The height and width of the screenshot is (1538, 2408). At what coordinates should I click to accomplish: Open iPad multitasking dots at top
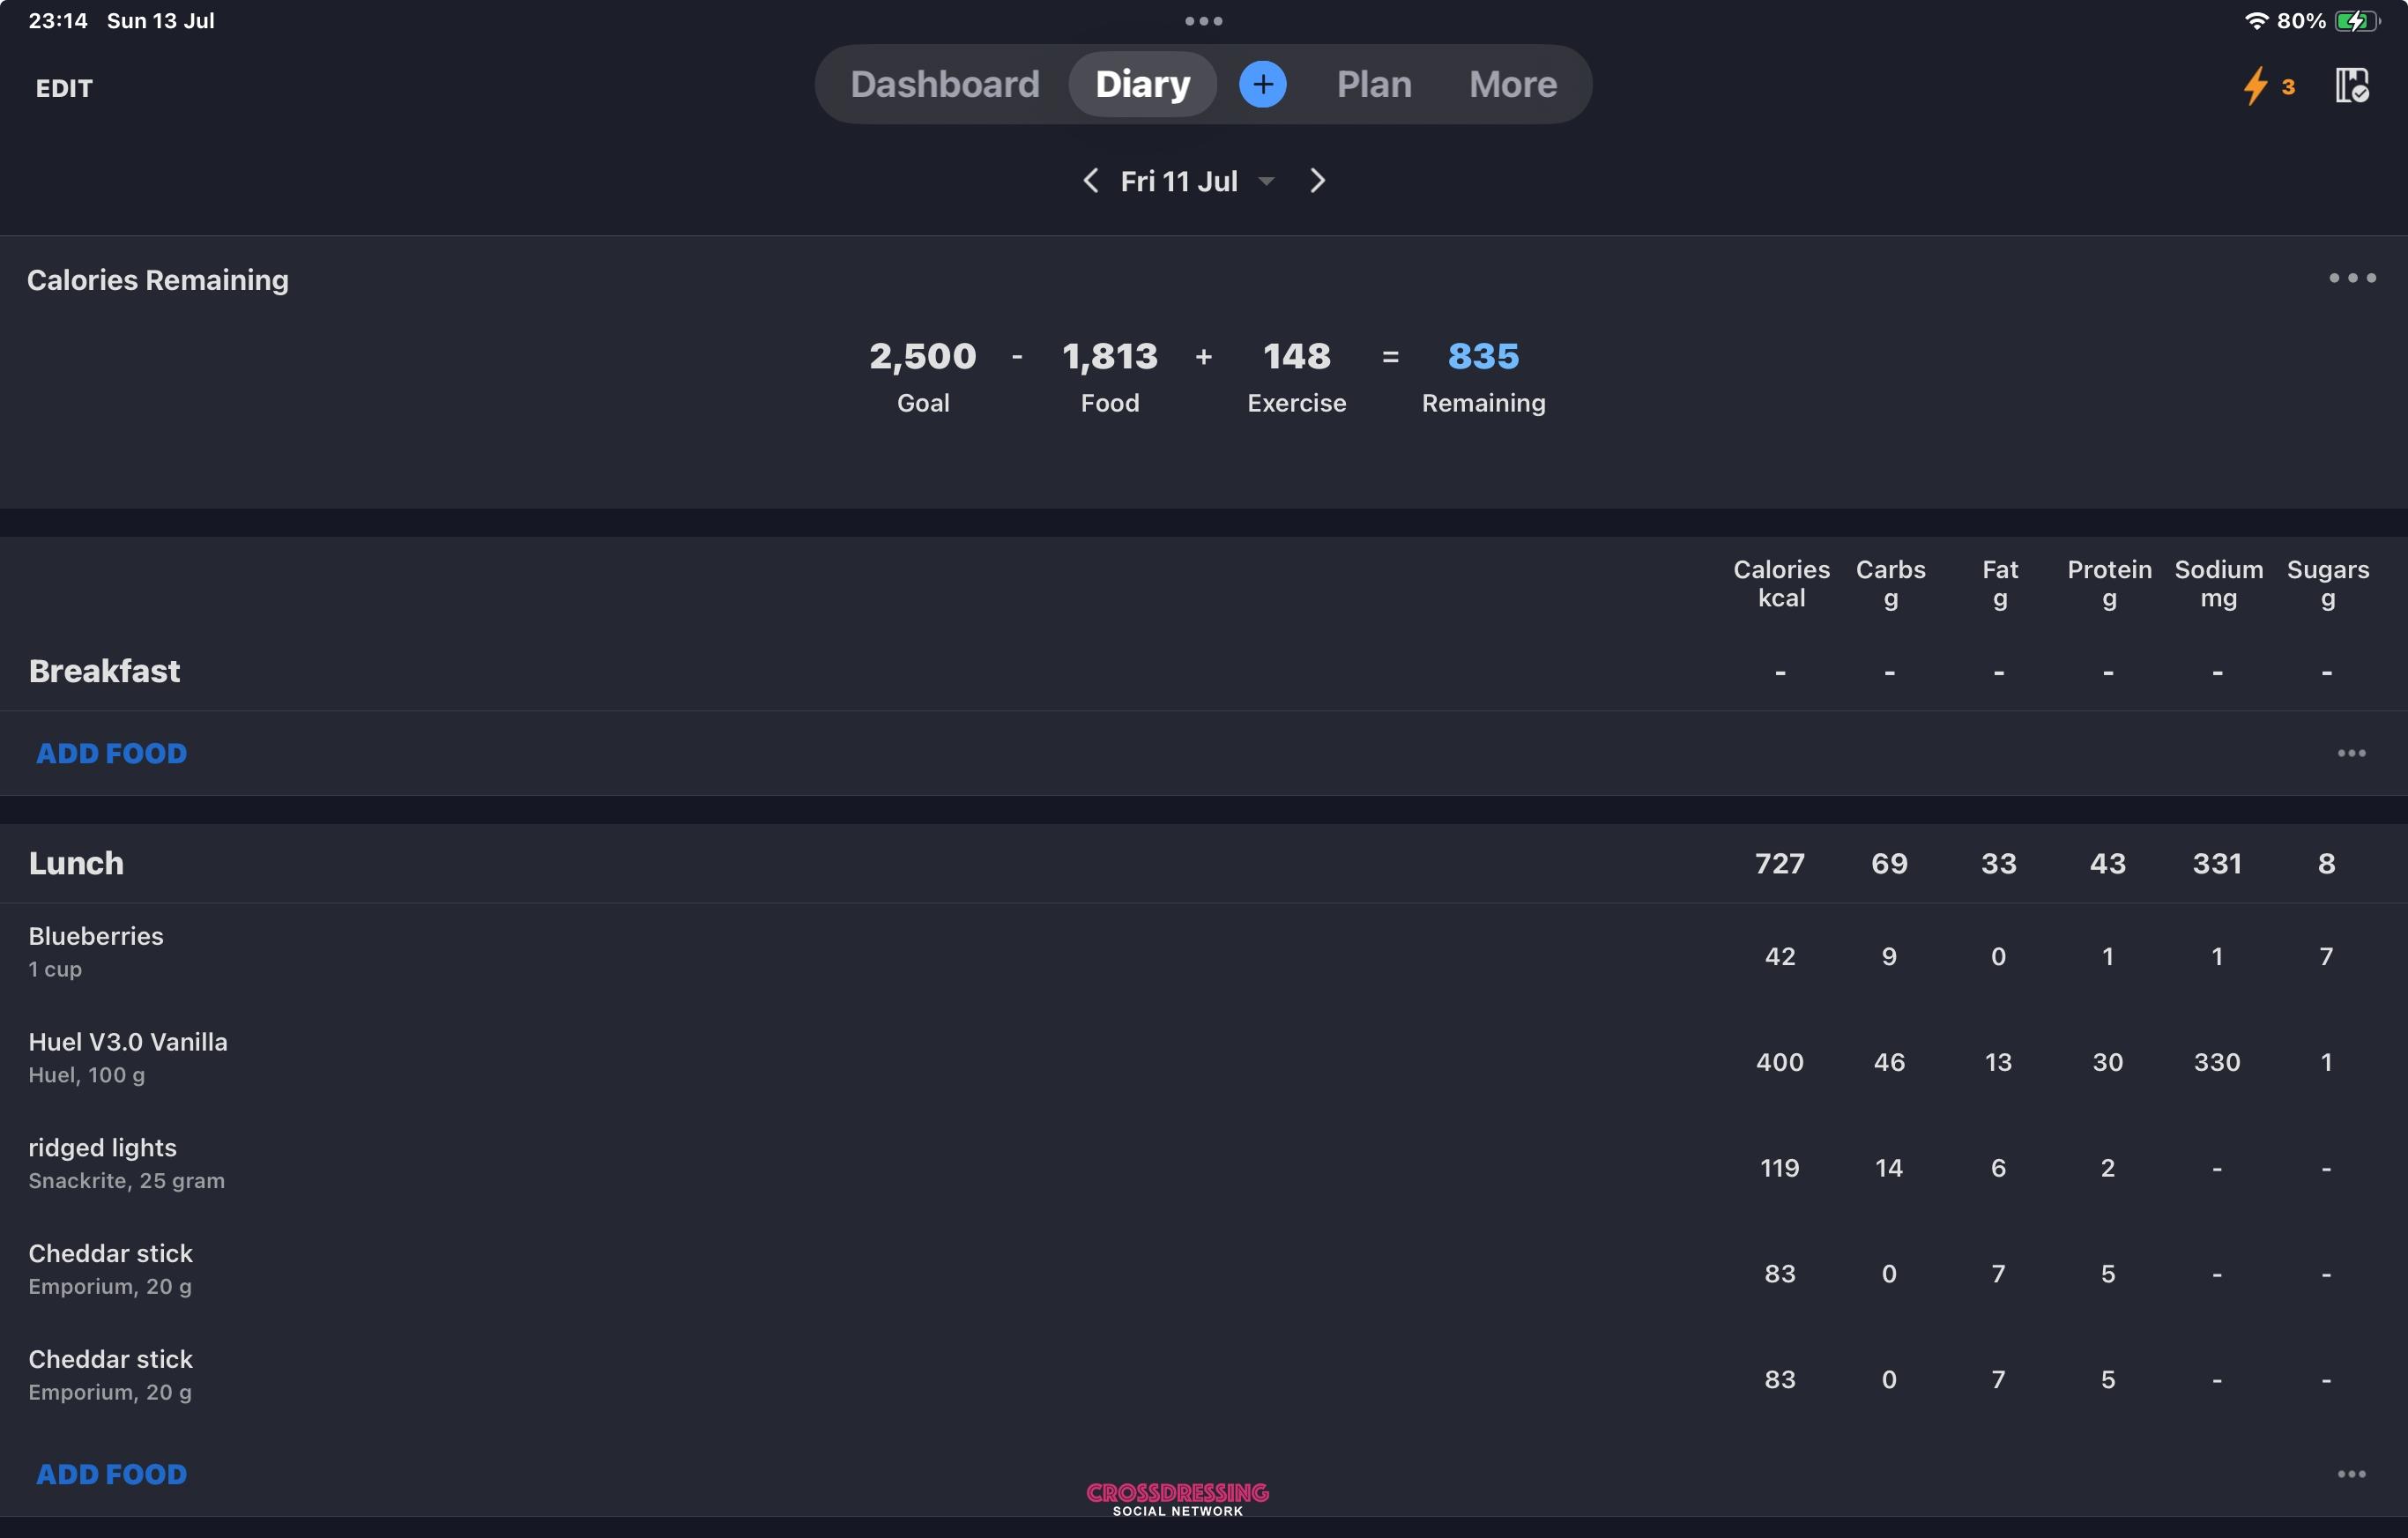tap(1203, 21)
